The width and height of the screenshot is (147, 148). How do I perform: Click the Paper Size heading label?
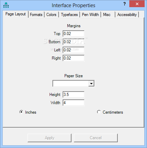[73, 76]
